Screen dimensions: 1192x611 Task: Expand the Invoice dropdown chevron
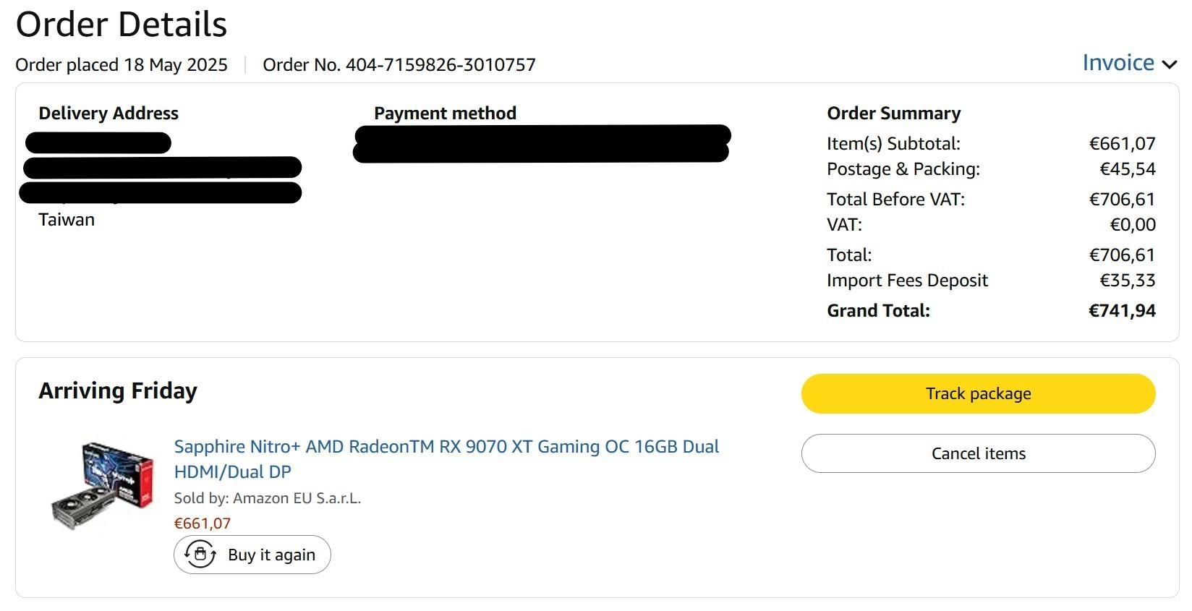tap(1169, 64)
